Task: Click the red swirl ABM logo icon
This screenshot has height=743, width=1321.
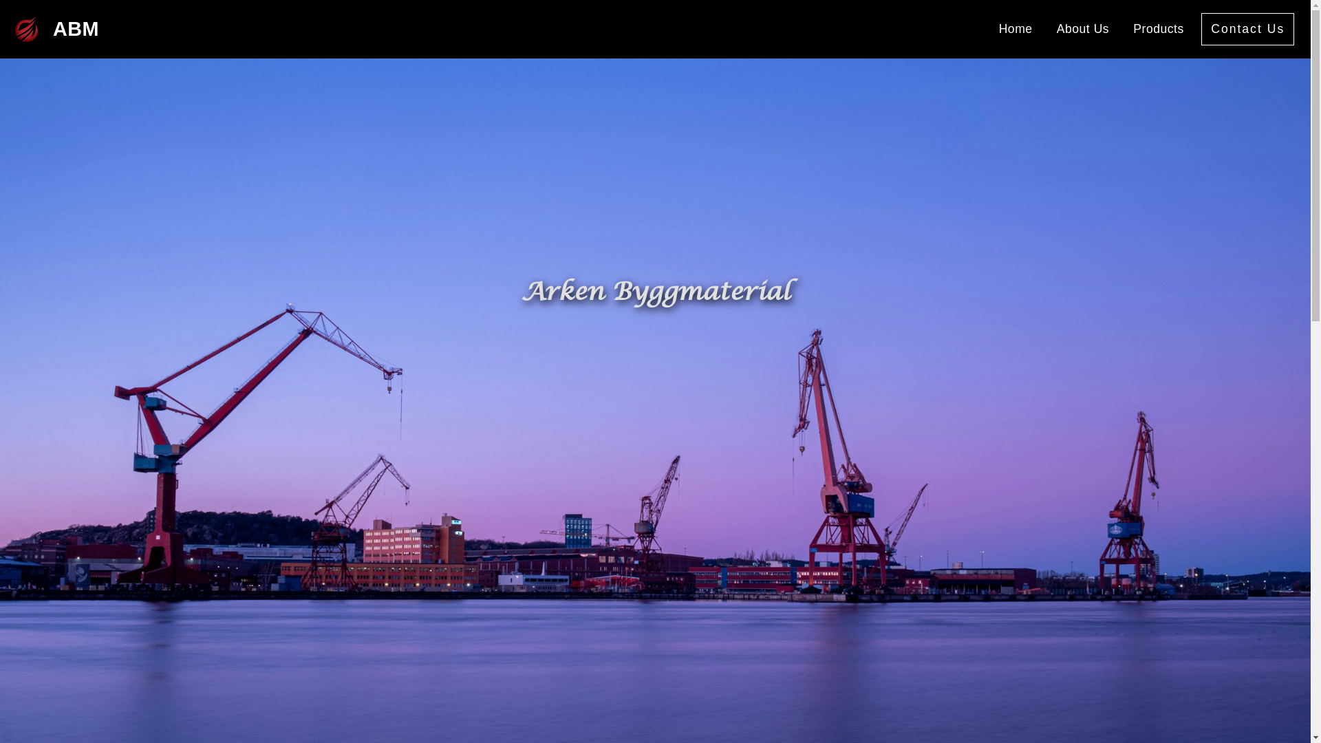Action: (x=27, y=30)
